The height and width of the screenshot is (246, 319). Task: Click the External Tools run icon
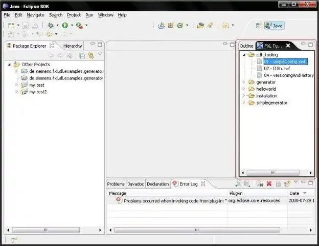click(79, 26)
